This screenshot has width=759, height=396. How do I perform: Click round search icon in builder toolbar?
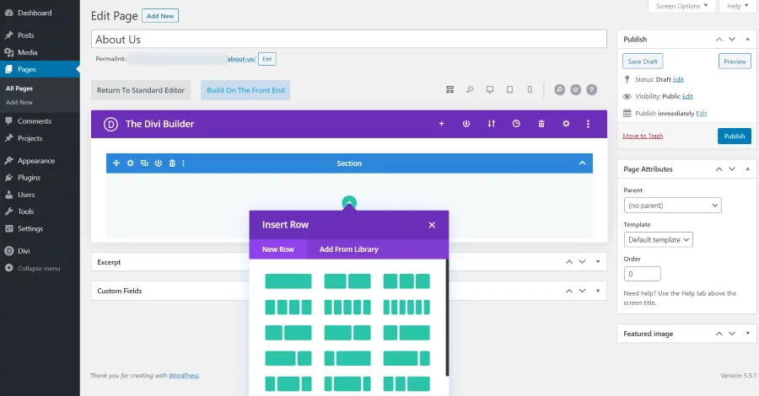[x=560, y=90]
